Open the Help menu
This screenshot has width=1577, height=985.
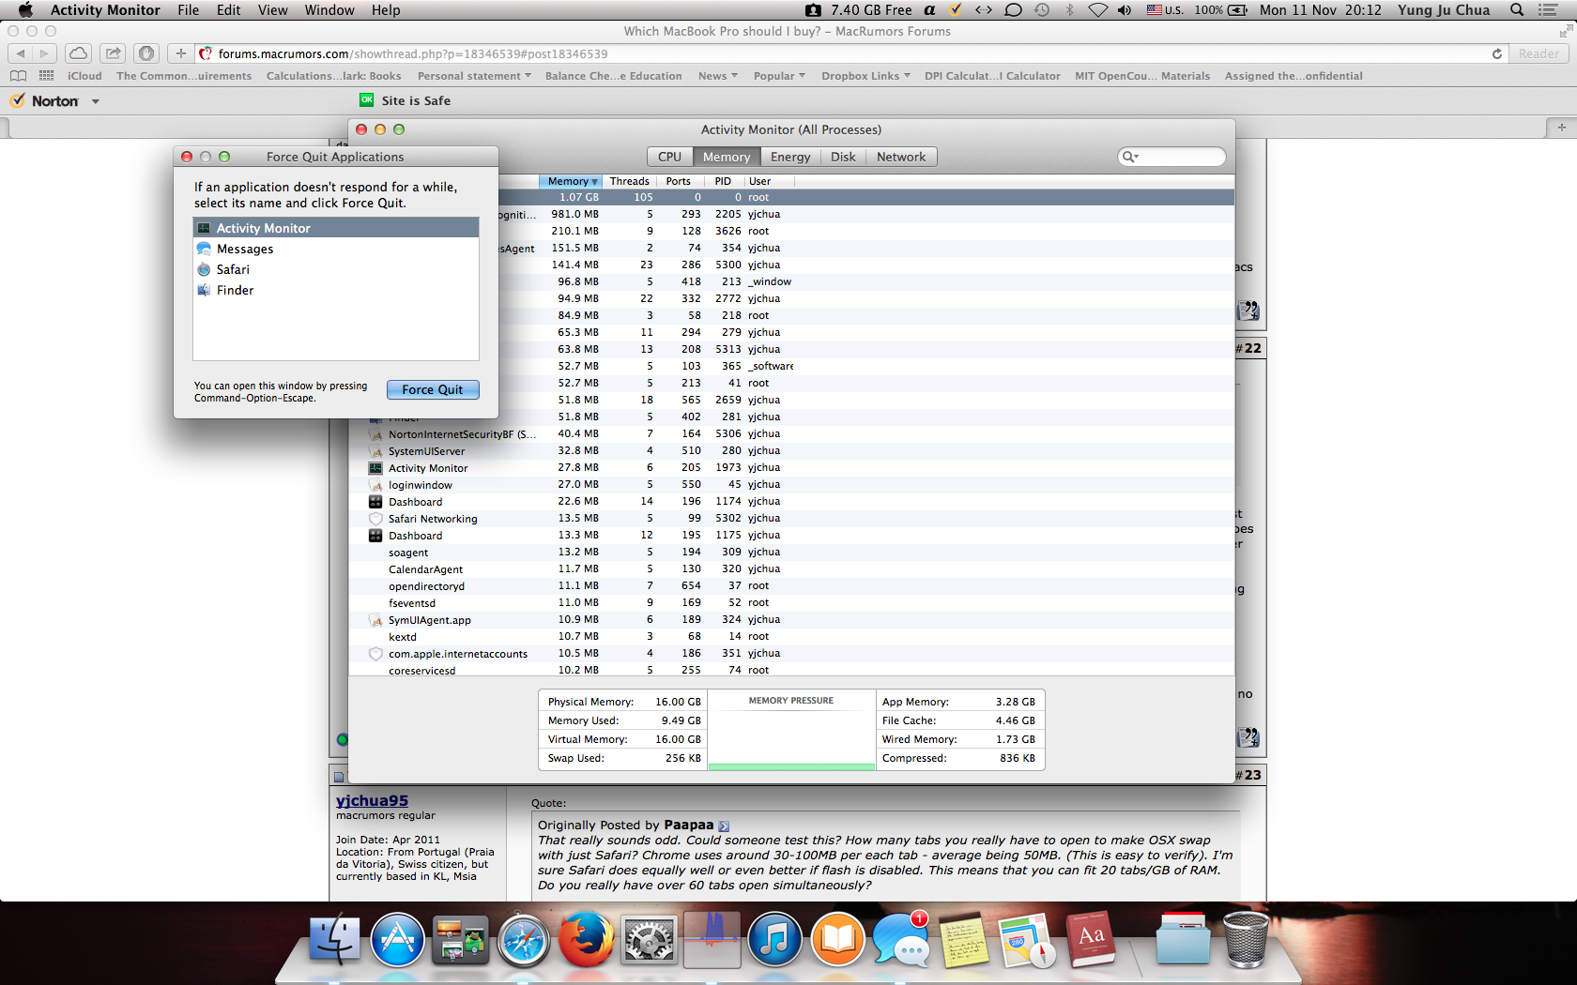[386, 10]
